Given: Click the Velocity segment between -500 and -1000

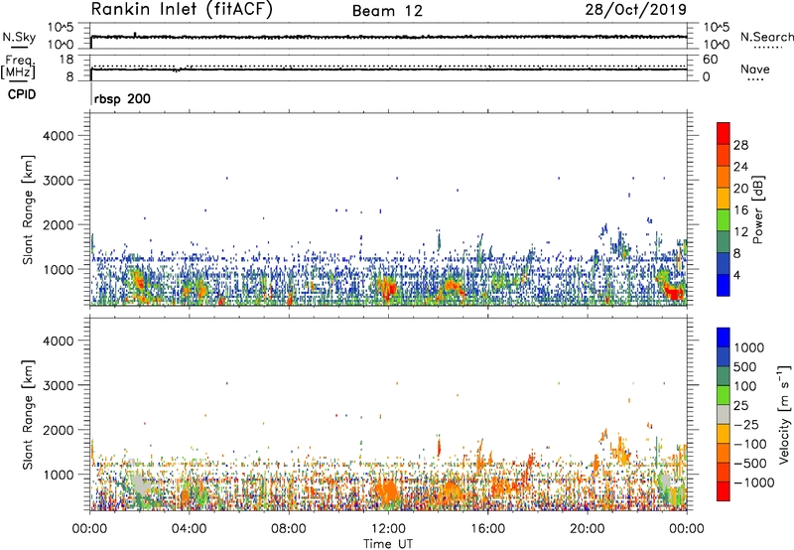Looking at the screenshot, I should [x=724, y=472].
